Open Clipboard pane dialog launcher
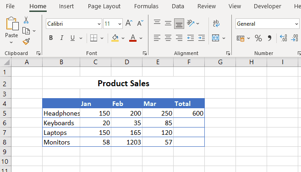The image size is (301, 172). pos(38,53)
